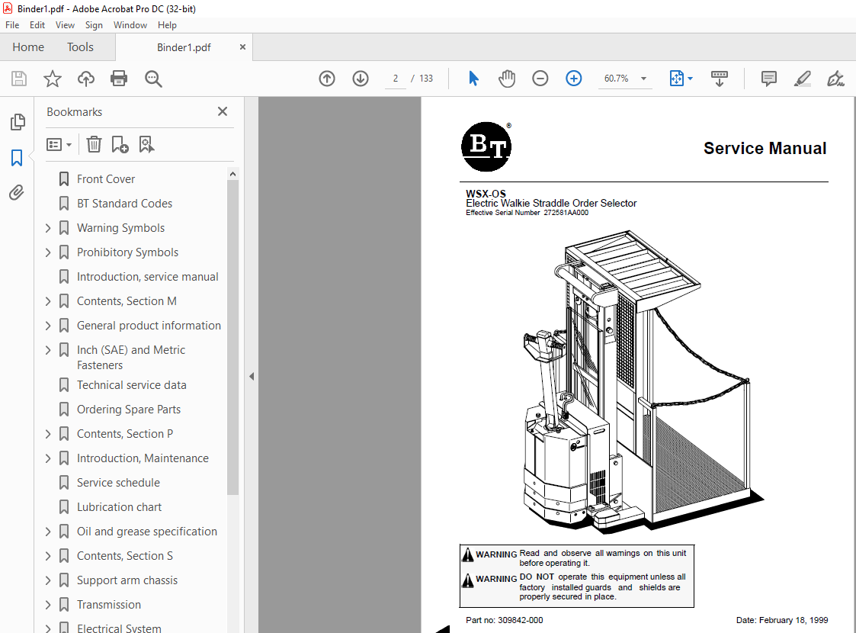This screenshot has width=856, height=633.
Task: Expand Oil and grease specification bookmark
Action: tap(48, 532)
